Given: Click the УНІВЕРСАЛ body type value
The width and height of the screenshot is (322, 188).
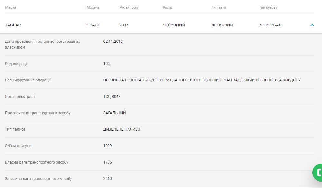Looking at the screenshot, I should (270, 25).
